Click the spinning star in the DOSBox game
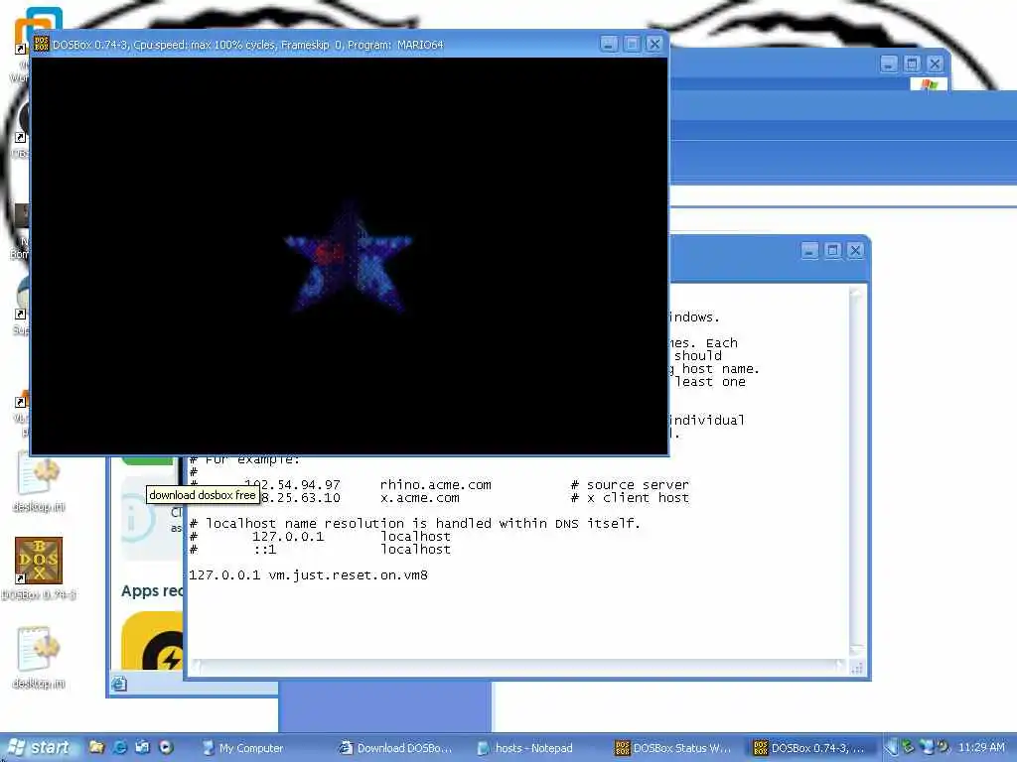 (x=349, y=257)
